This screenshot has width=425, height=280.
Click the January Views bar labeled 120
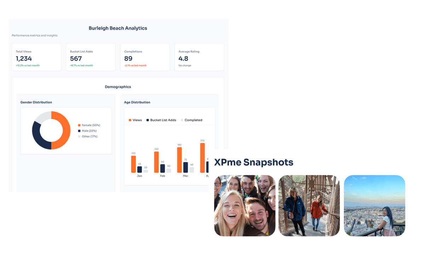coord(134,164)
